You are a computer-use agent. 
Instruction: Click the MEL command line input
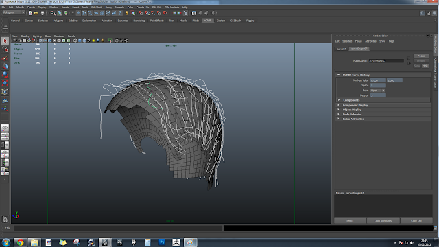tap(118, 228)
